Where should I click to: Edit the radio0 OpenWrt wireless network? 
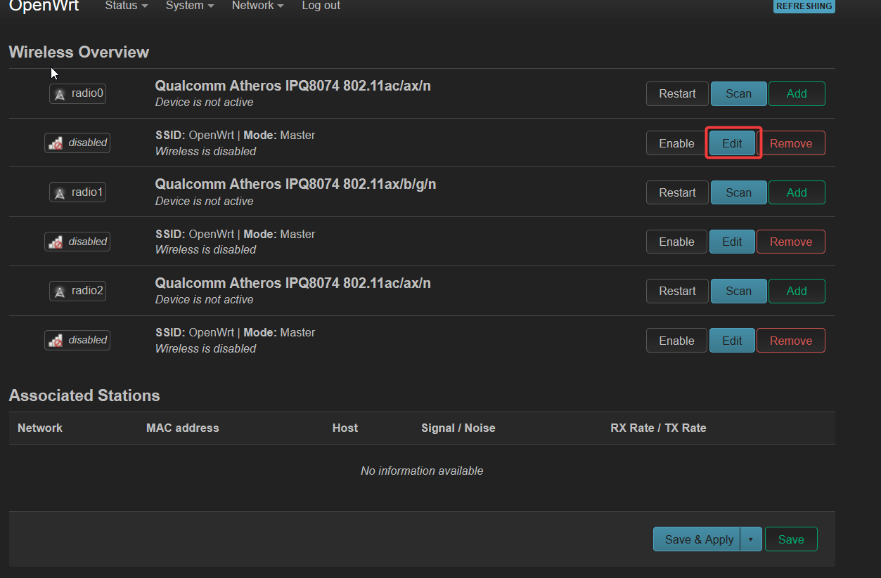[x=732, y=143]
